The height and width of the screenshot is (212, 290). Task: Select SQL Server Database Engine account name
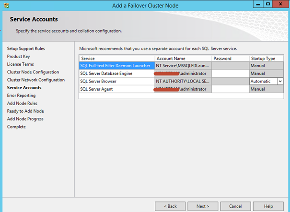click(183, 74)
